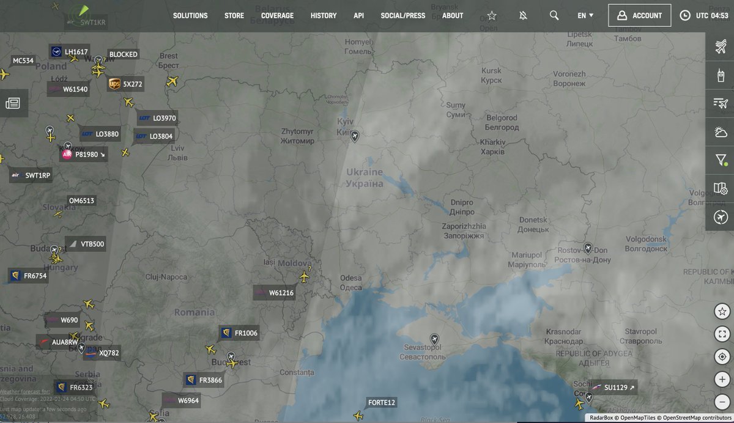The height and width of the screenshot is (423, 734).
Task: Open the radio transmitter icon in right sidebar
Action: click(721, 75)
